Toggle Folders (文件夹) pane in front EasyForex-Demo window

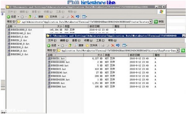92,45
